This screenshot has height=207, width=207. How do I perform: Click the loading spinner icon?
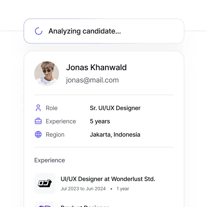(39, 31)
